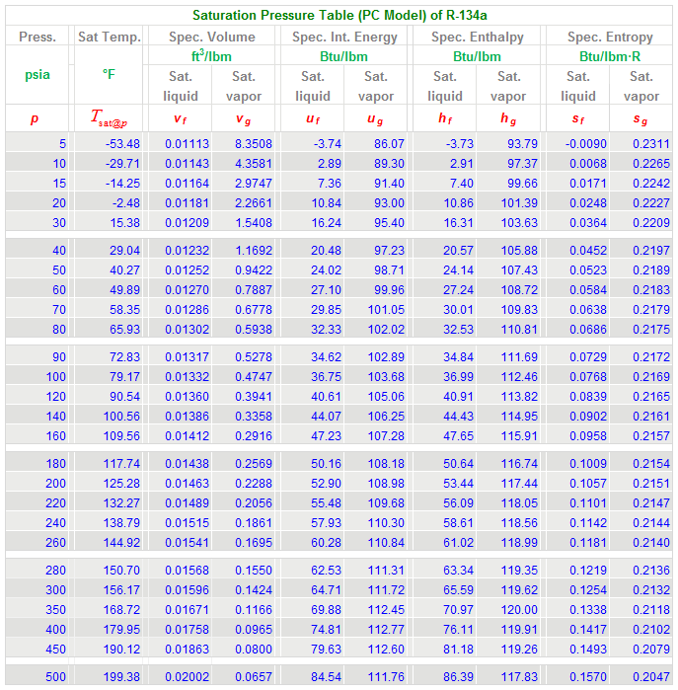The width and height of the screenshot is (678, 690).
Task: Click the 'Spec. Entropy' header
Action: (610, 37)
